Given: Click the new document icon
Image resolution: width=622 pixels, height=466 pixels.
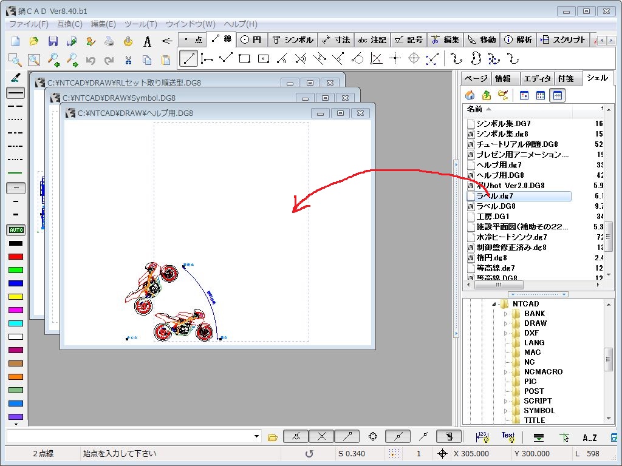Looking at the screenshot, I should point(16,41).
